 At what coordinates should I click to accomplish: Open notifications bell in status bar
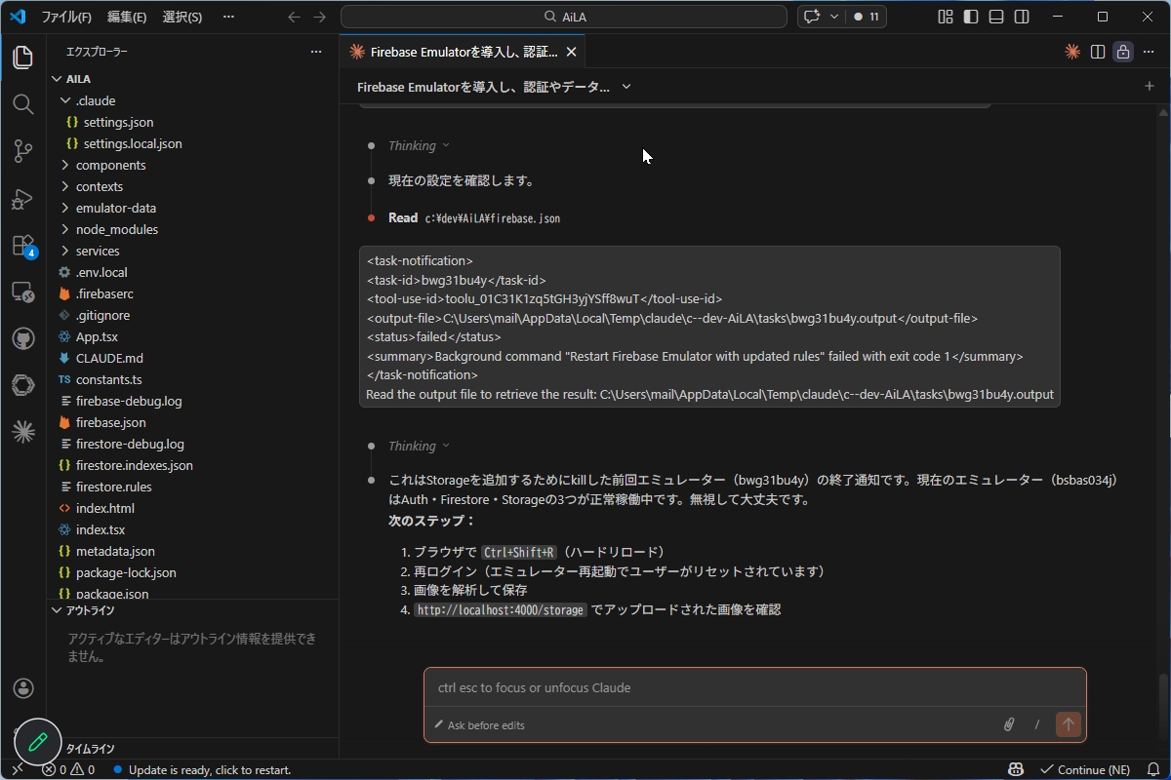[x=1151, y=769]
